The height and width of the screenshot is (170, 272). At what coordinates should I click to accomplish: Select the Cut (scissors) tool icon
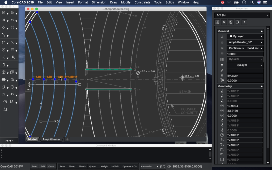3,20
